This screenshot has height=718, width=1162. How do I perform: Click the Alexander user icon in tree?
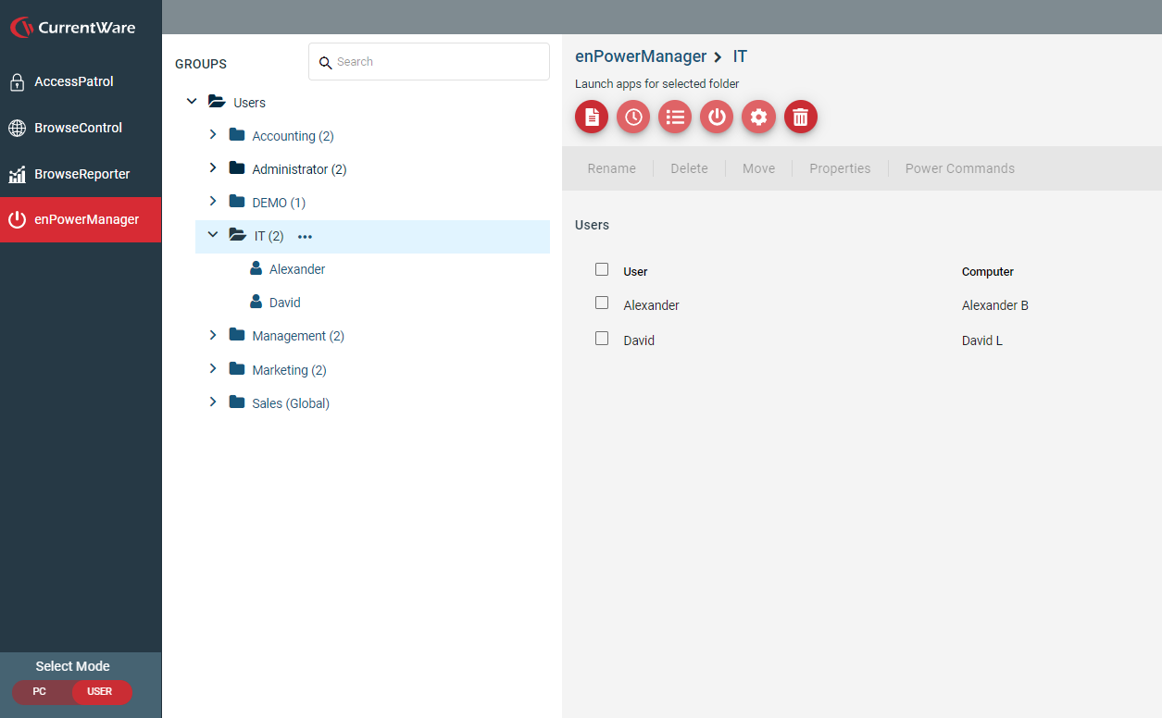click(x=256, y=268)
